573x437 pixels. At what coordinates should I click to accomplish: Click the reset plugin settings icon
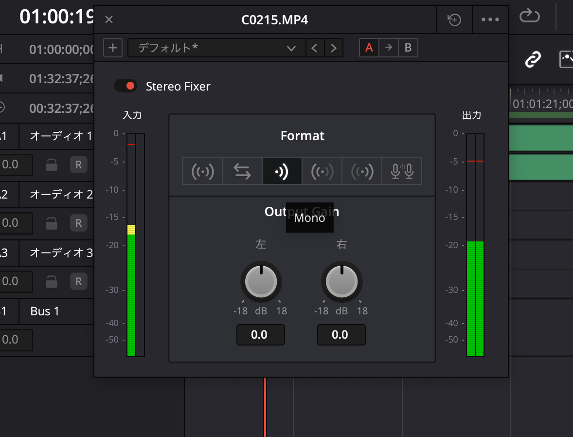pyautogui.click(x=454, y=19)
